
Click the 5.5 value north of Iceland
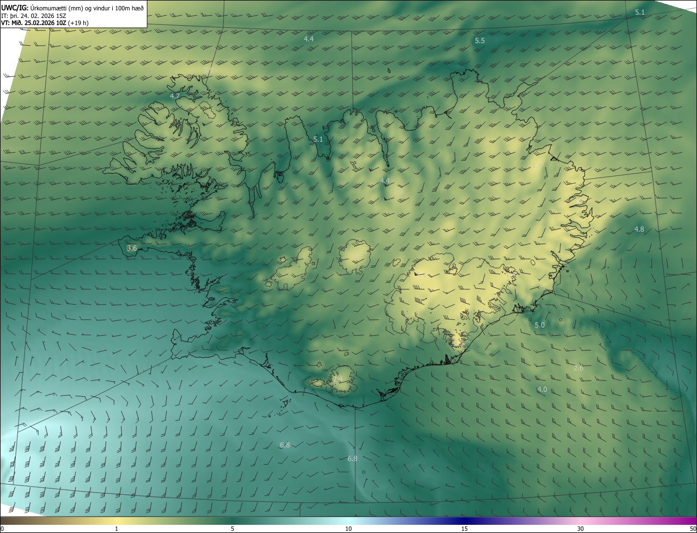pos(480,41)
